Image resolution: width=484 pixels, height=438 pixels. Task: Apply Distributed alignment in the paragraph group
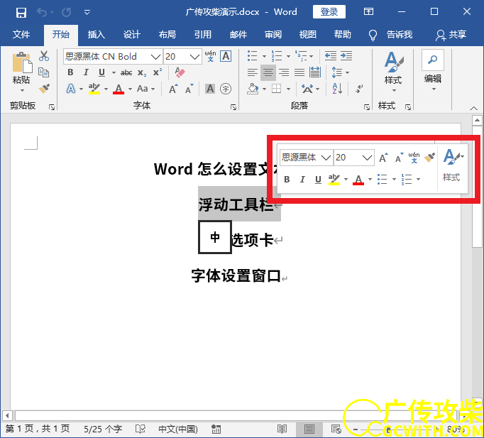315,72
